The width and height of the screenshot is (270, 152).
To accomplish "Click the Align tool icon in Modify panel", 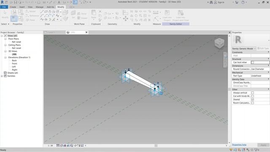I will [x=125, y=12].
